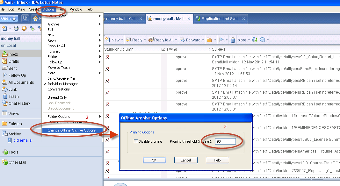Click Reply to All button
This screenshot has width=340, height=186.
(161, 40)
